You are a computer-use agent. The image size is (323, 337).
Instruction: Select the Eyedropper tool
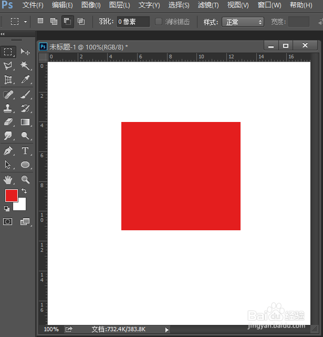pyautogui.click(x=25, y=80)
